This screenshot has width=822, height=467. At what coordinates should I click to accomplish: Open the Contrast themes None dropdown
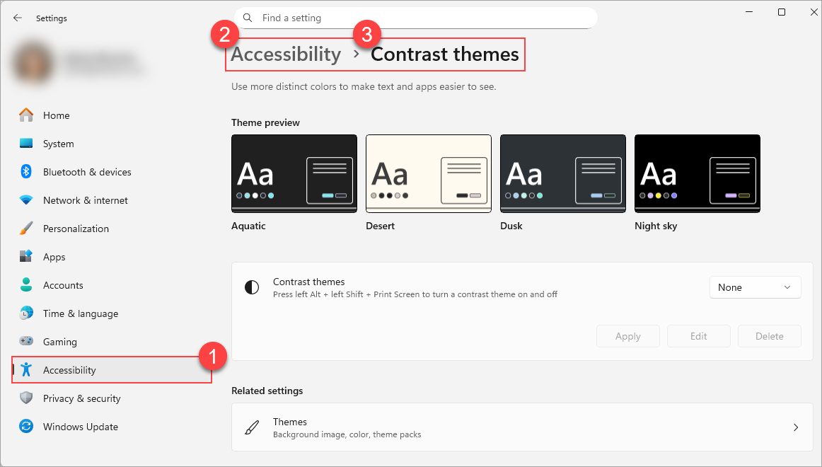click(x=755, y=287)
